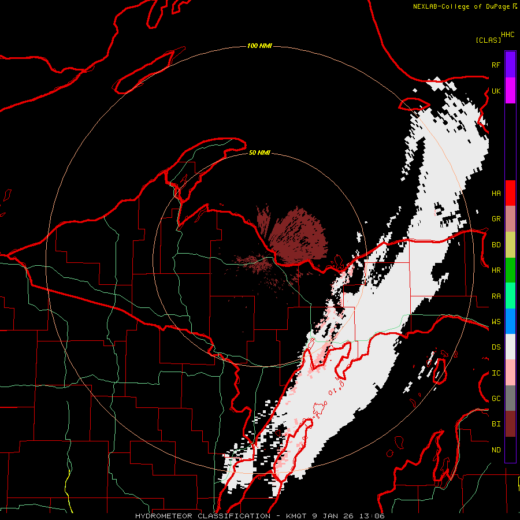Click the IC legend label
This screenshot has height=520, width=520.
click(x=496, y=373)
